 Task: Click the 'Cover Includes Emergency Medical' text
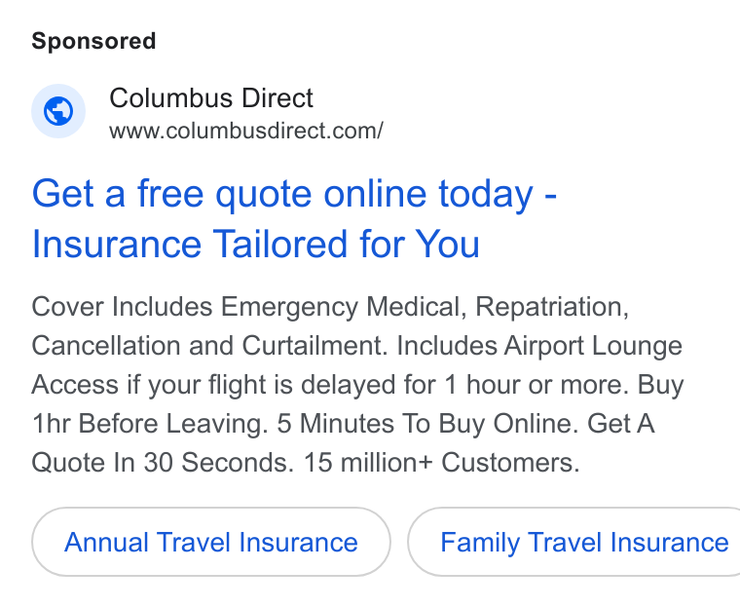[x=245, y=307]
